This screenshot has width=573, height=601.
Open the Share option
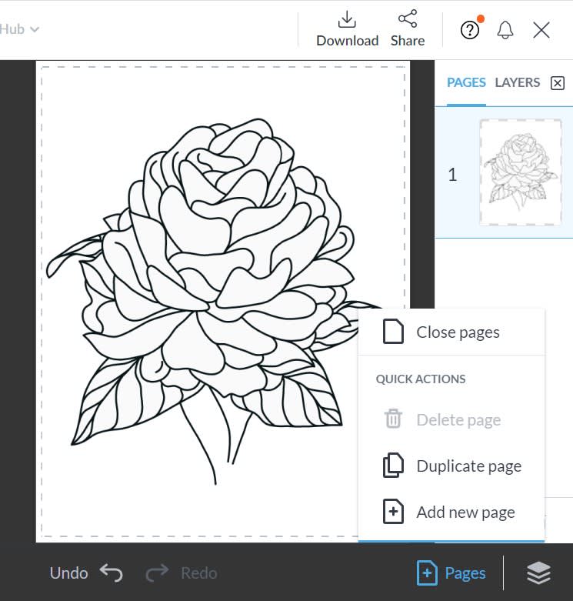408,28
